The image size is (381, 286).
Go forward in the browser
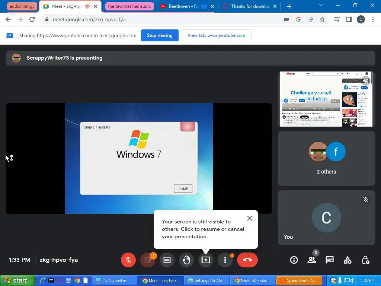point(20,19)
